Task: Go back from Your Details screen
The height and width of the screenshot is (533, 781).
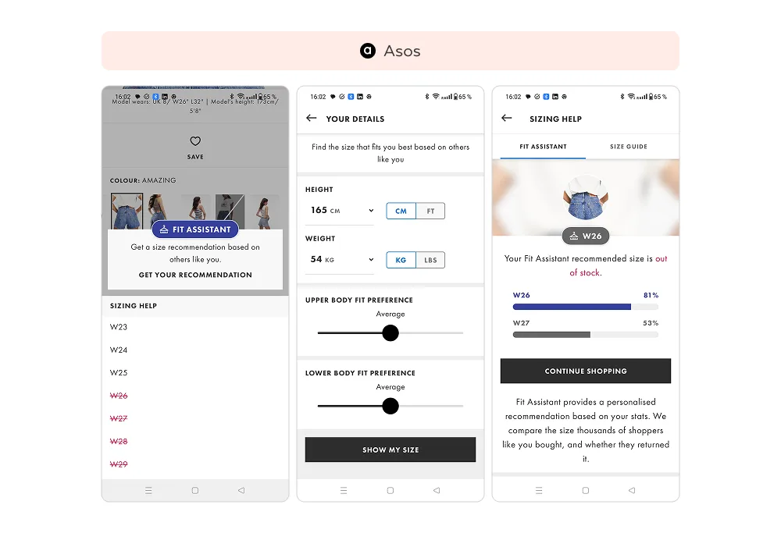Action: coord(312,118)
